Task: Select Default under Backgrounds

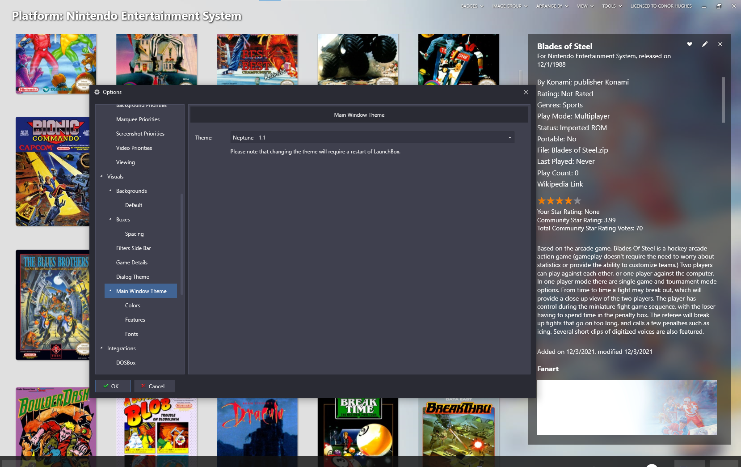Action: [134, 205]
